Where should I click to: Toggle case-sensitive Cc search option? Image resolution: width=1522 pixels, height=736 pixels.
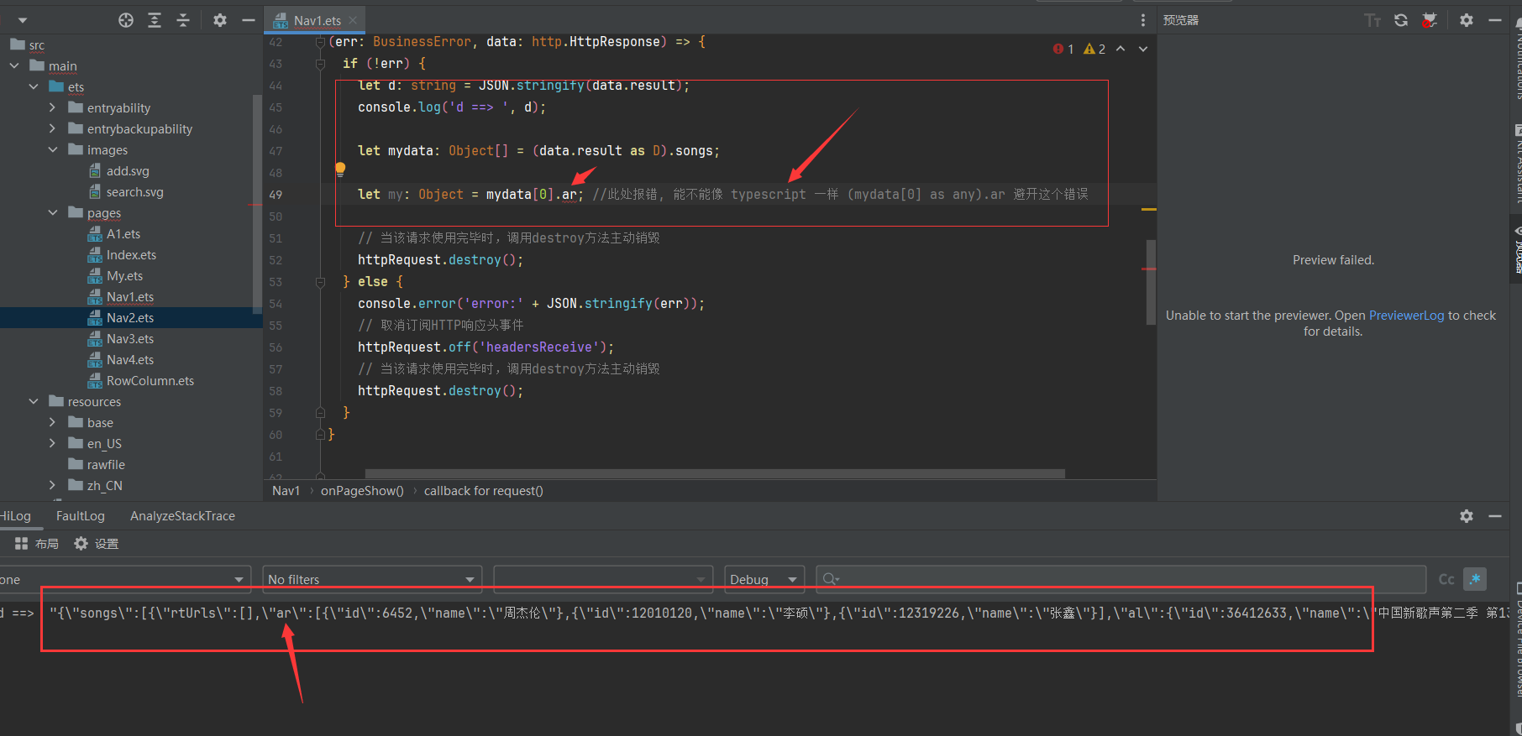tap(1446, 579)
